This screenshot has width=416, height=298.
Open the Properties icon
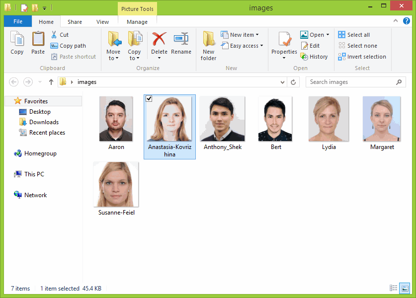[x=285, y=39]
